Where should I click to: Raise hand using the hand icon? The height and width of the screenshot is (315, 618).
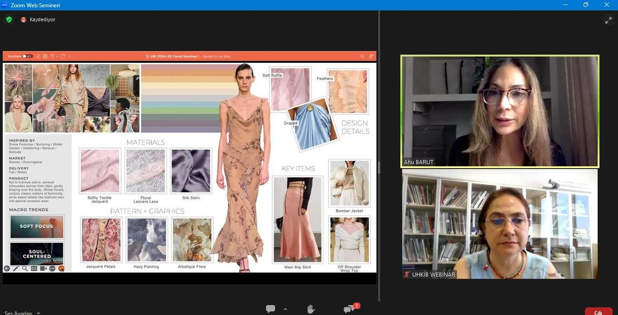click(x=311, y=309)
